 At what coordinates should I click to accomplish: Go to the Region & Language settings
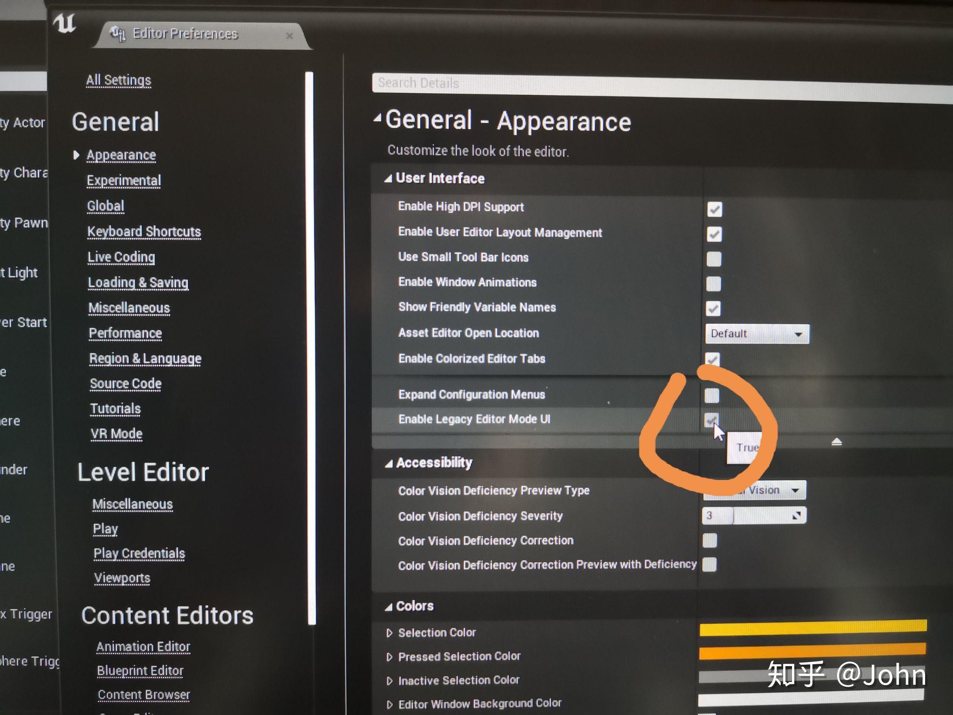pyautogui.click(x=145, y=358)
